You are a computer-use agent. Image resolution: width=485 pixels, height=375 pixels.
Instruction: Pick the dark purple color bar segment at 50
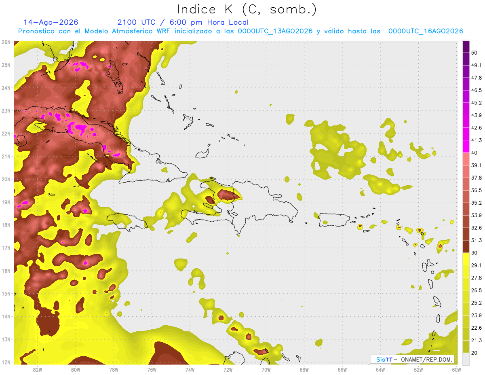tap(466, 47)
